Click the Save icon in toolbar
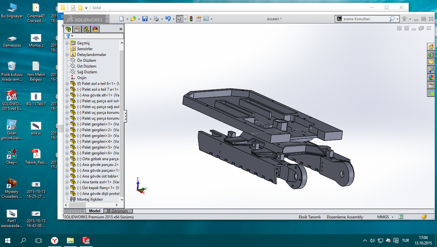 coord(145,19)
